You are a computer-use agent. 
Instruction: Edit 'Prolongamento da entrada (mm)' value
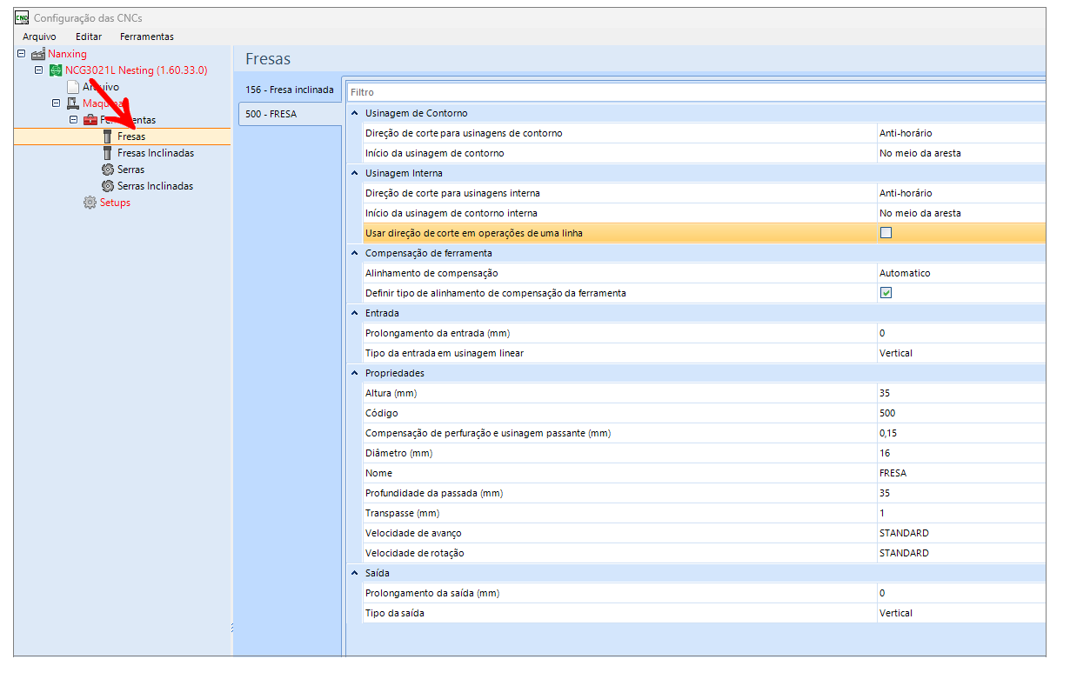point(960,333)
